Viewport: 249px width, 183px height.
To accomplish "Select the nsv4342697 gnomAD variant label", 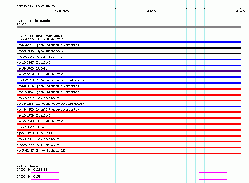I will 48,45.
